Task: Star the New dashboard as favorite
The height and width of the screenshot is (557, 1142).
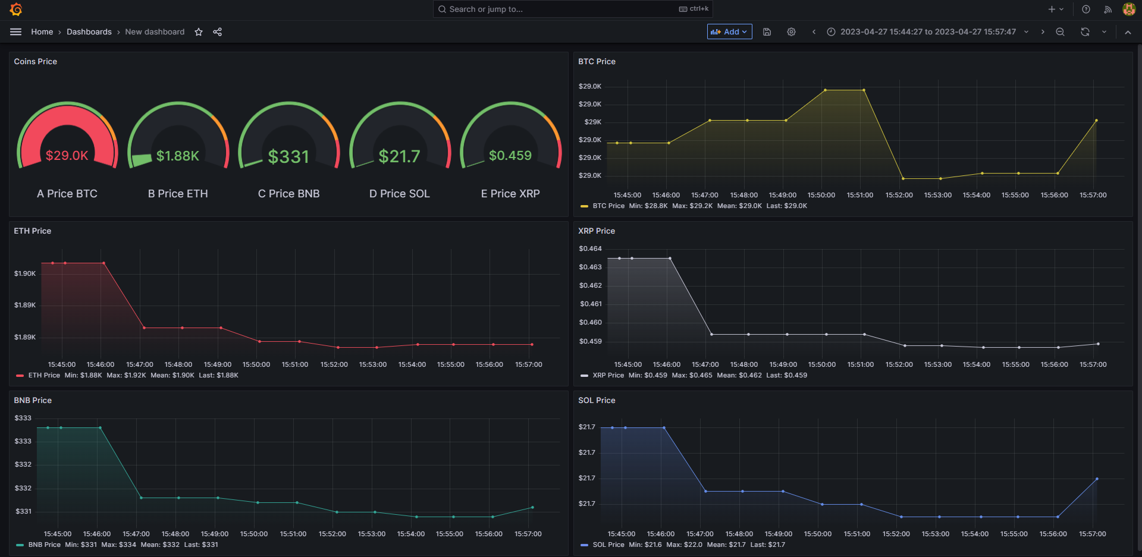Action: click(x=199, y=32)
